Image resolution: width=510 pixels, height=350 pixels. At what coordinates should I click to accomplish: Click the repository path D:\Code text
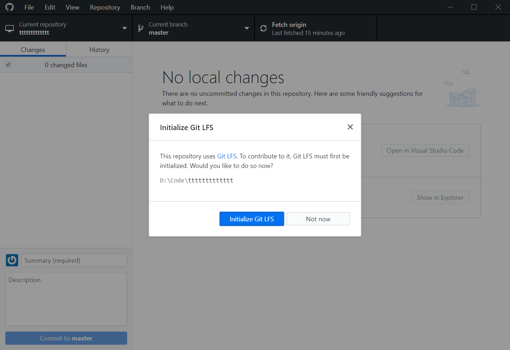pyautogui.click(x=197, y=180)
